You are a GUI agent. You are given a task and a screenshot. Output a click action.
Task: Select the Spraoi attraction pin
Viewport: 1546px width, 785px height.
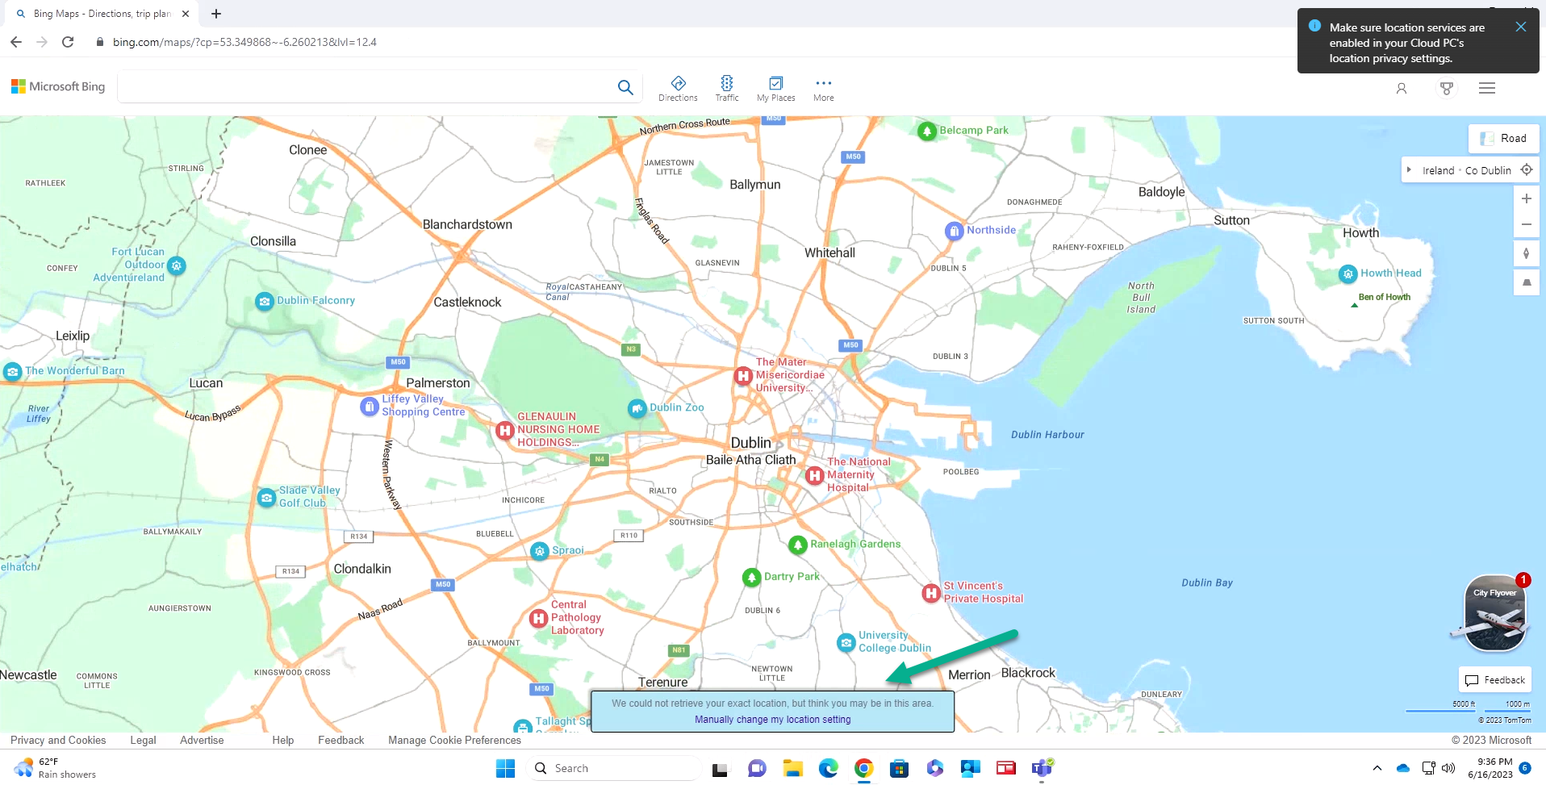click(x=540, y=552)
